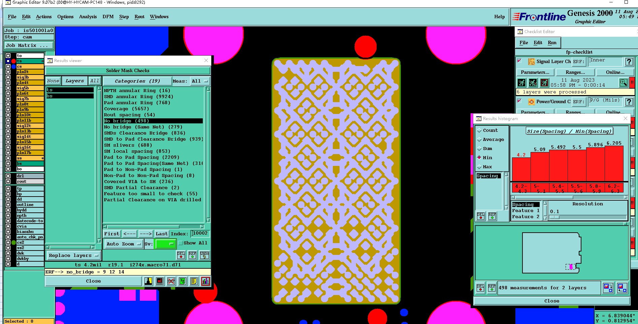638x324 pixels.
Task: Open the Job Matrix button
Action: pyautogui.click(x=29, y=46)
